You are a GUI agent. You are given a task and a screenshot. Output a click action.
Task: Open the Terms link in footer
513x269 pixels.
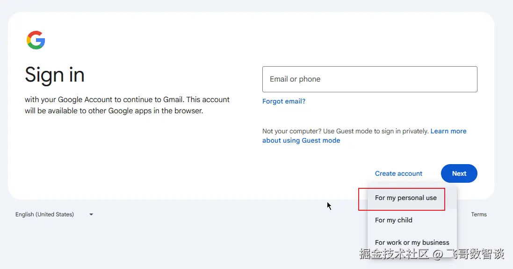pyautogui.click(x=479, y=214)
